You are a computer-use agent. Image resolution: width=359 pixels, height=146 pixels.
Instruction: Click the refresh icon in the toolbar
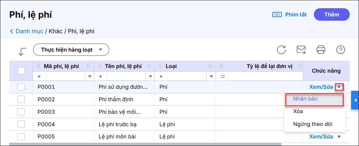[x=281, y=50]
